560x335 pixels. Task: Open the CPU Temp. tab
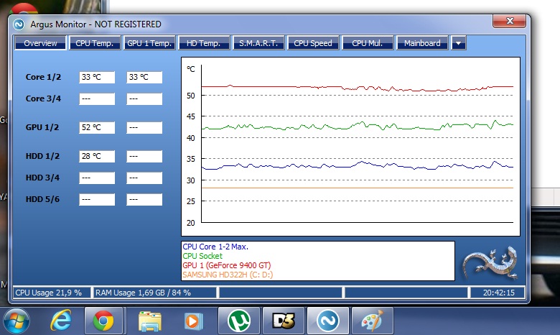pos(94,43)
